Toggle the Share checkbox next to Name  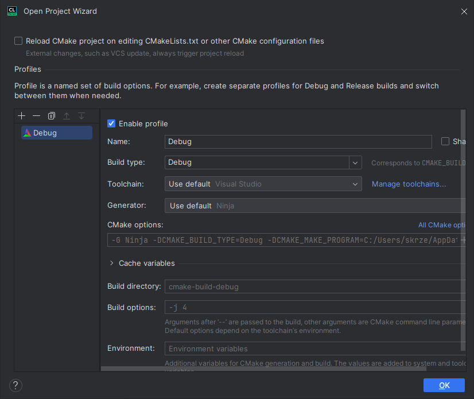pyautogui.click(x=445, y=141)
